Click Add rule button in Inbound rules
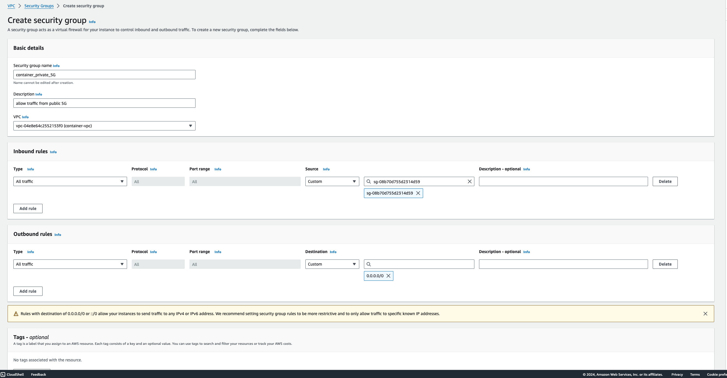 28,209
